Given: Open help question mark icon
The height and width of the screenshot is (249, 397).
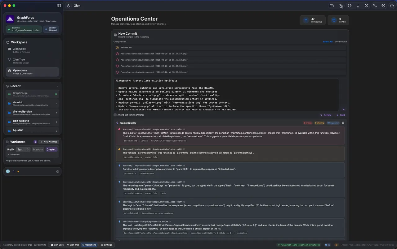Looking at the screenshot, I should tap(392, 6).
